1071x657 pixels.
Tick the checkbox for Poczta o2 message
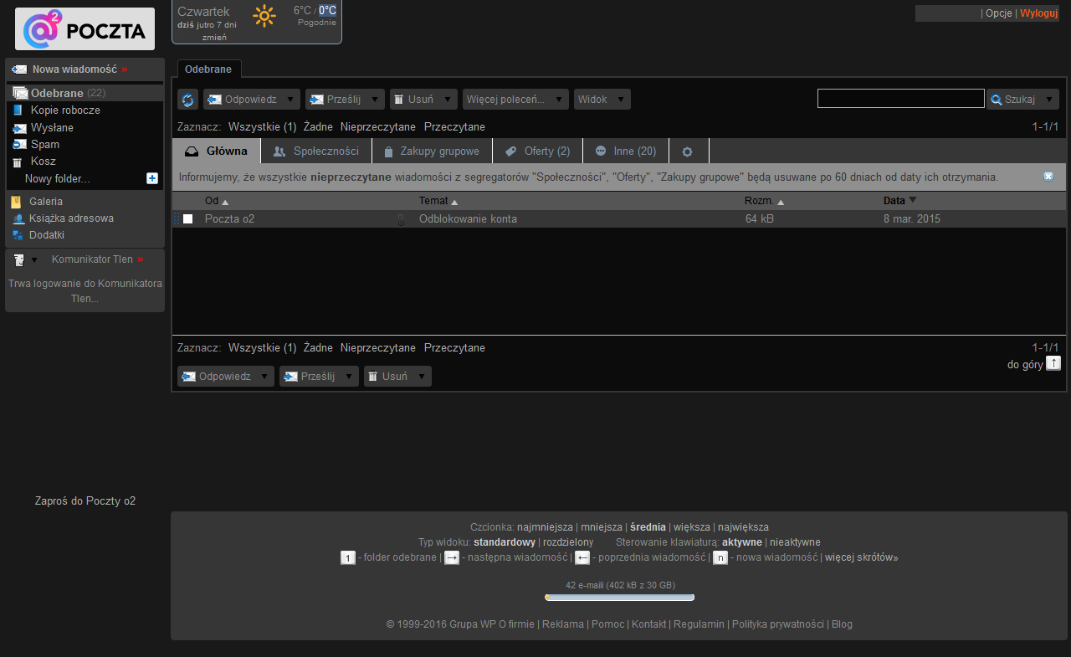(188, 219)
